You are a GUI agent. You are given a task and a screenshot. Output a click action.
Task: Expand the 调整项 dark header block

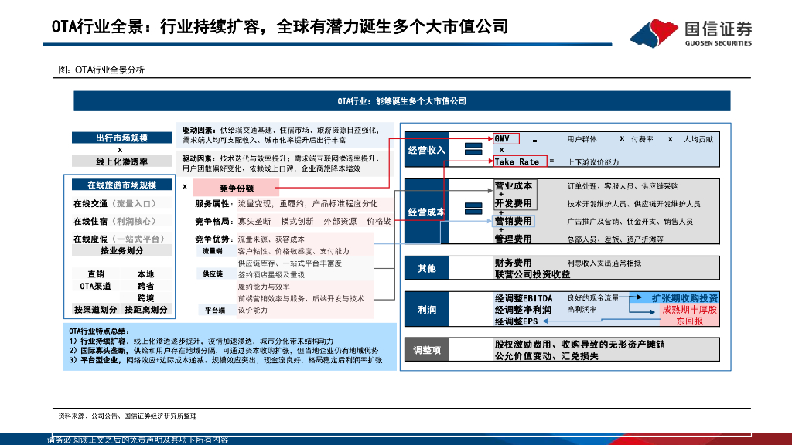click(425, 351)
